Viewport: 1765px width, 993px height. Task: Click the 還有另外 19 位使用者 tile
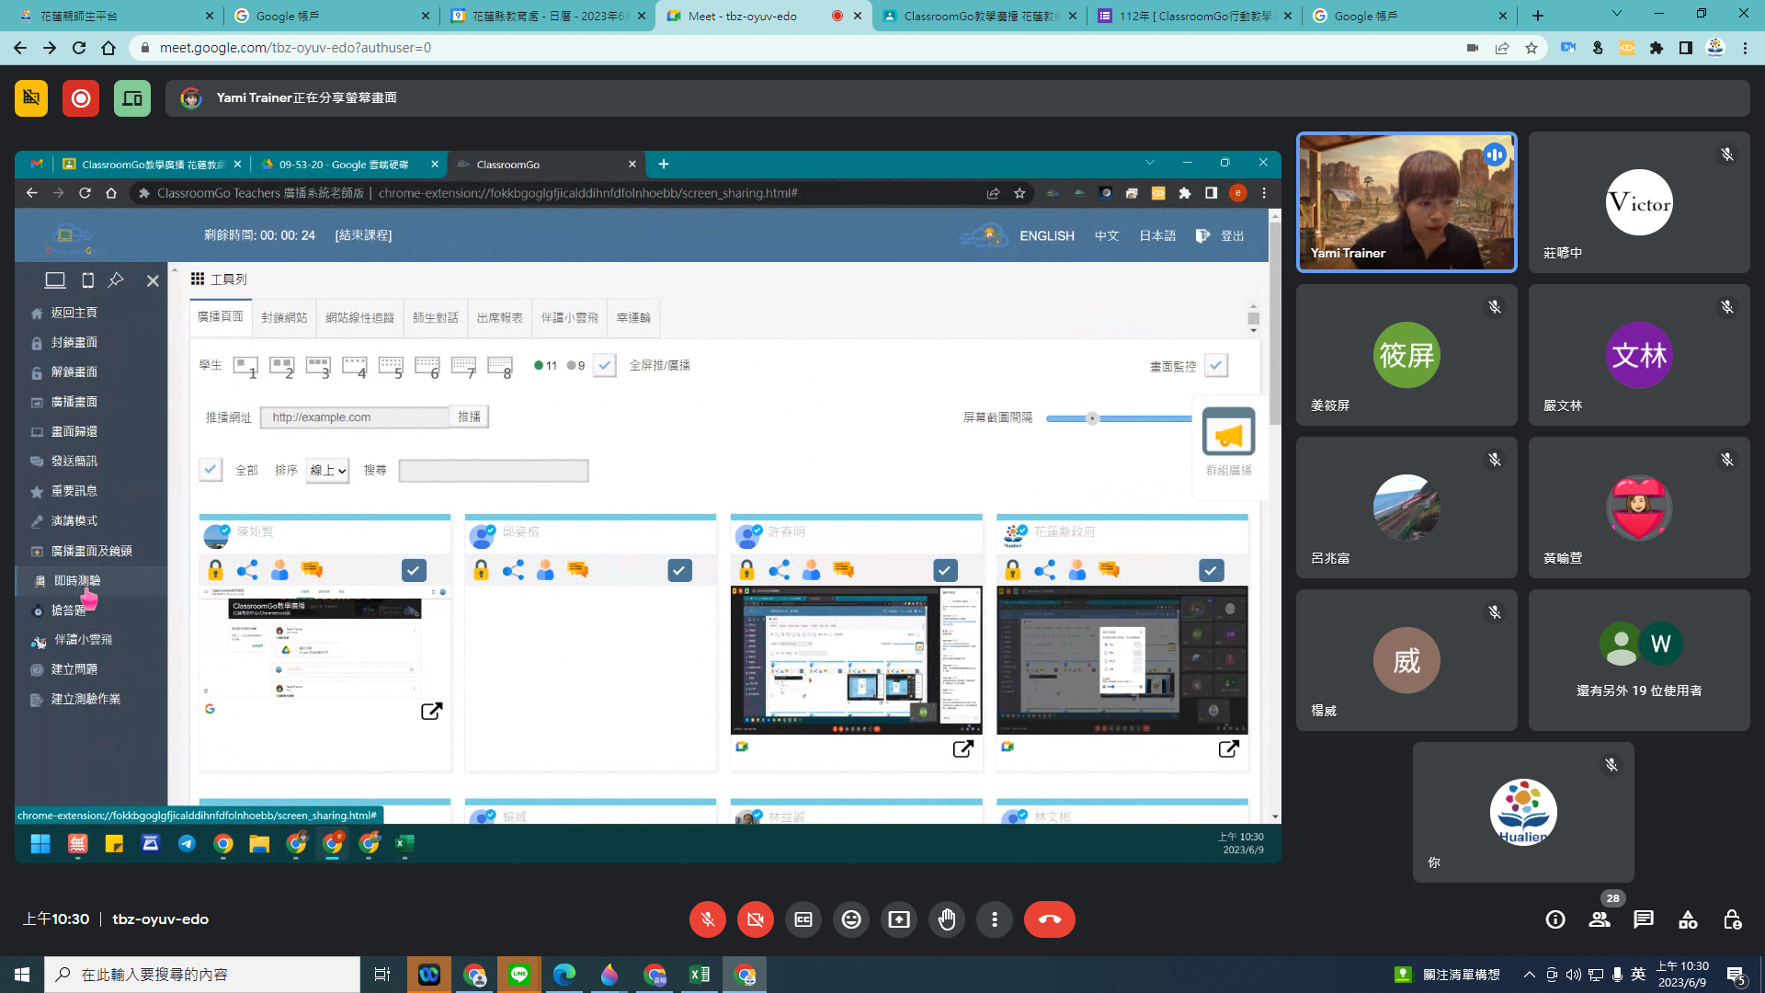click(x=1638, y=660)
